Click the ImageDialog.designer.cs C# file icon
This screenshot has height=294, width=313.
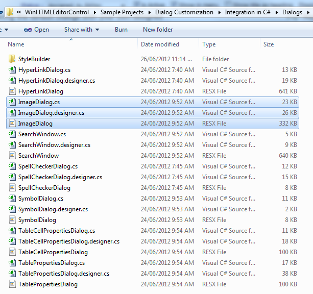[12, 113]
